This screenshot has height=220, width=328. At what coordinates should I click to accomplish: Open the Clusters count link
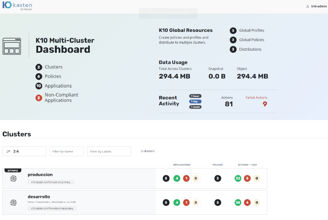[54, 67]
